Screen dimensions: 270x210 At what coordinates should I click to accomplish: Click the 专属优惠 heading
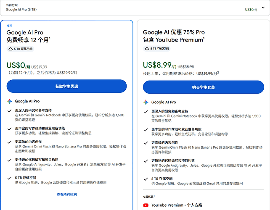(149, 197)
